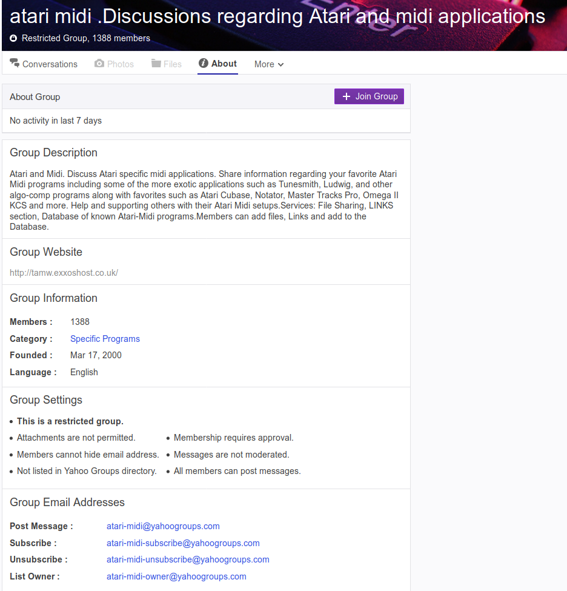The height and width of the screenshot is (591, 567).
Task: Click the 'Group Website' heading
Action: (x=46, y=252)
